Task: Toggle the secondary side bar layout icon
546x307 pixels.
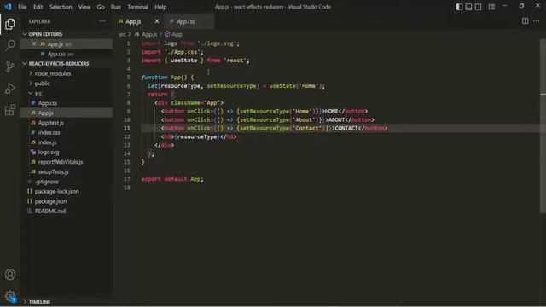Action: [479, 7]
